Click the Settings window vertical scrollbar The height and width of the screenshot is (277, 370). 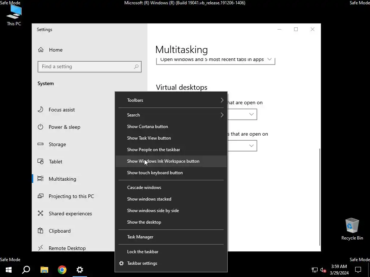click(x=320, y=197)
